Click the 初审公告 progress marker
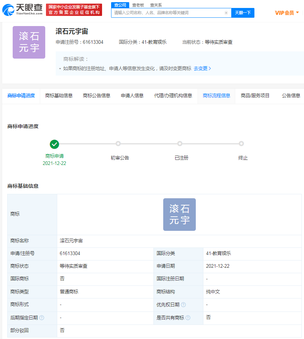The image size is (304, 339). (x=118, y=144)
